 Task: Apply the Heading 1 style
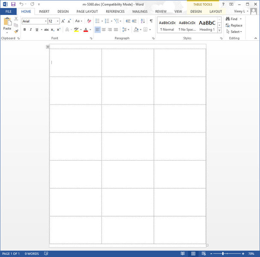tap(207, 25)
